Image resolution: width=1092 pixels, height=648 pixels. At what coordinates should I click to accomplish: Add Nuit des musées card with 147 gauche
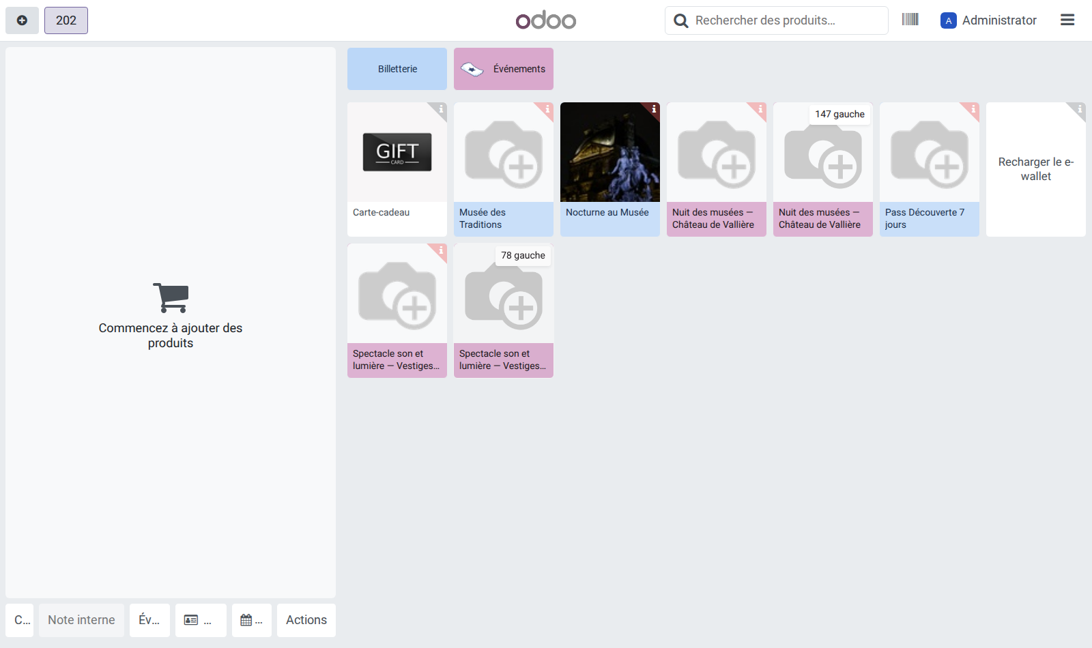coord(823,169)
